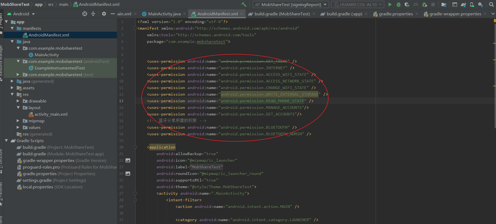Open the SDK Manager icon

coord(481,4)
